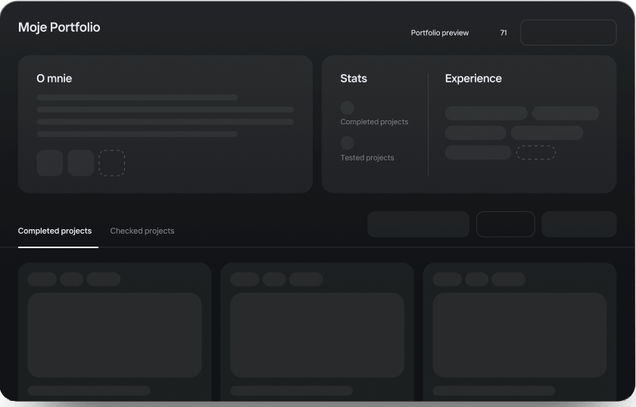Image resolution: width=636 pixels, height=407 pixels.
Task: Click the Stats heading
Action: (x=354, y=78)
